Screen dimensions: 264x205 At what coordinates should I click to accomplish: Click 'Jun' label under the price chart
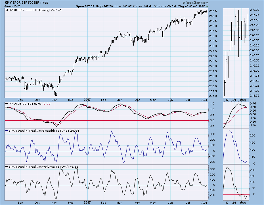click(x=170, y=100)
